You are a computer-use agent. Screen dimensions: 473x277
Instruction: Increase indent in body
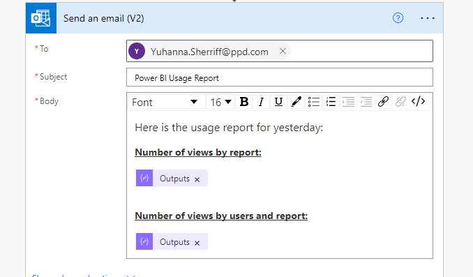click(x=348, y=102)
